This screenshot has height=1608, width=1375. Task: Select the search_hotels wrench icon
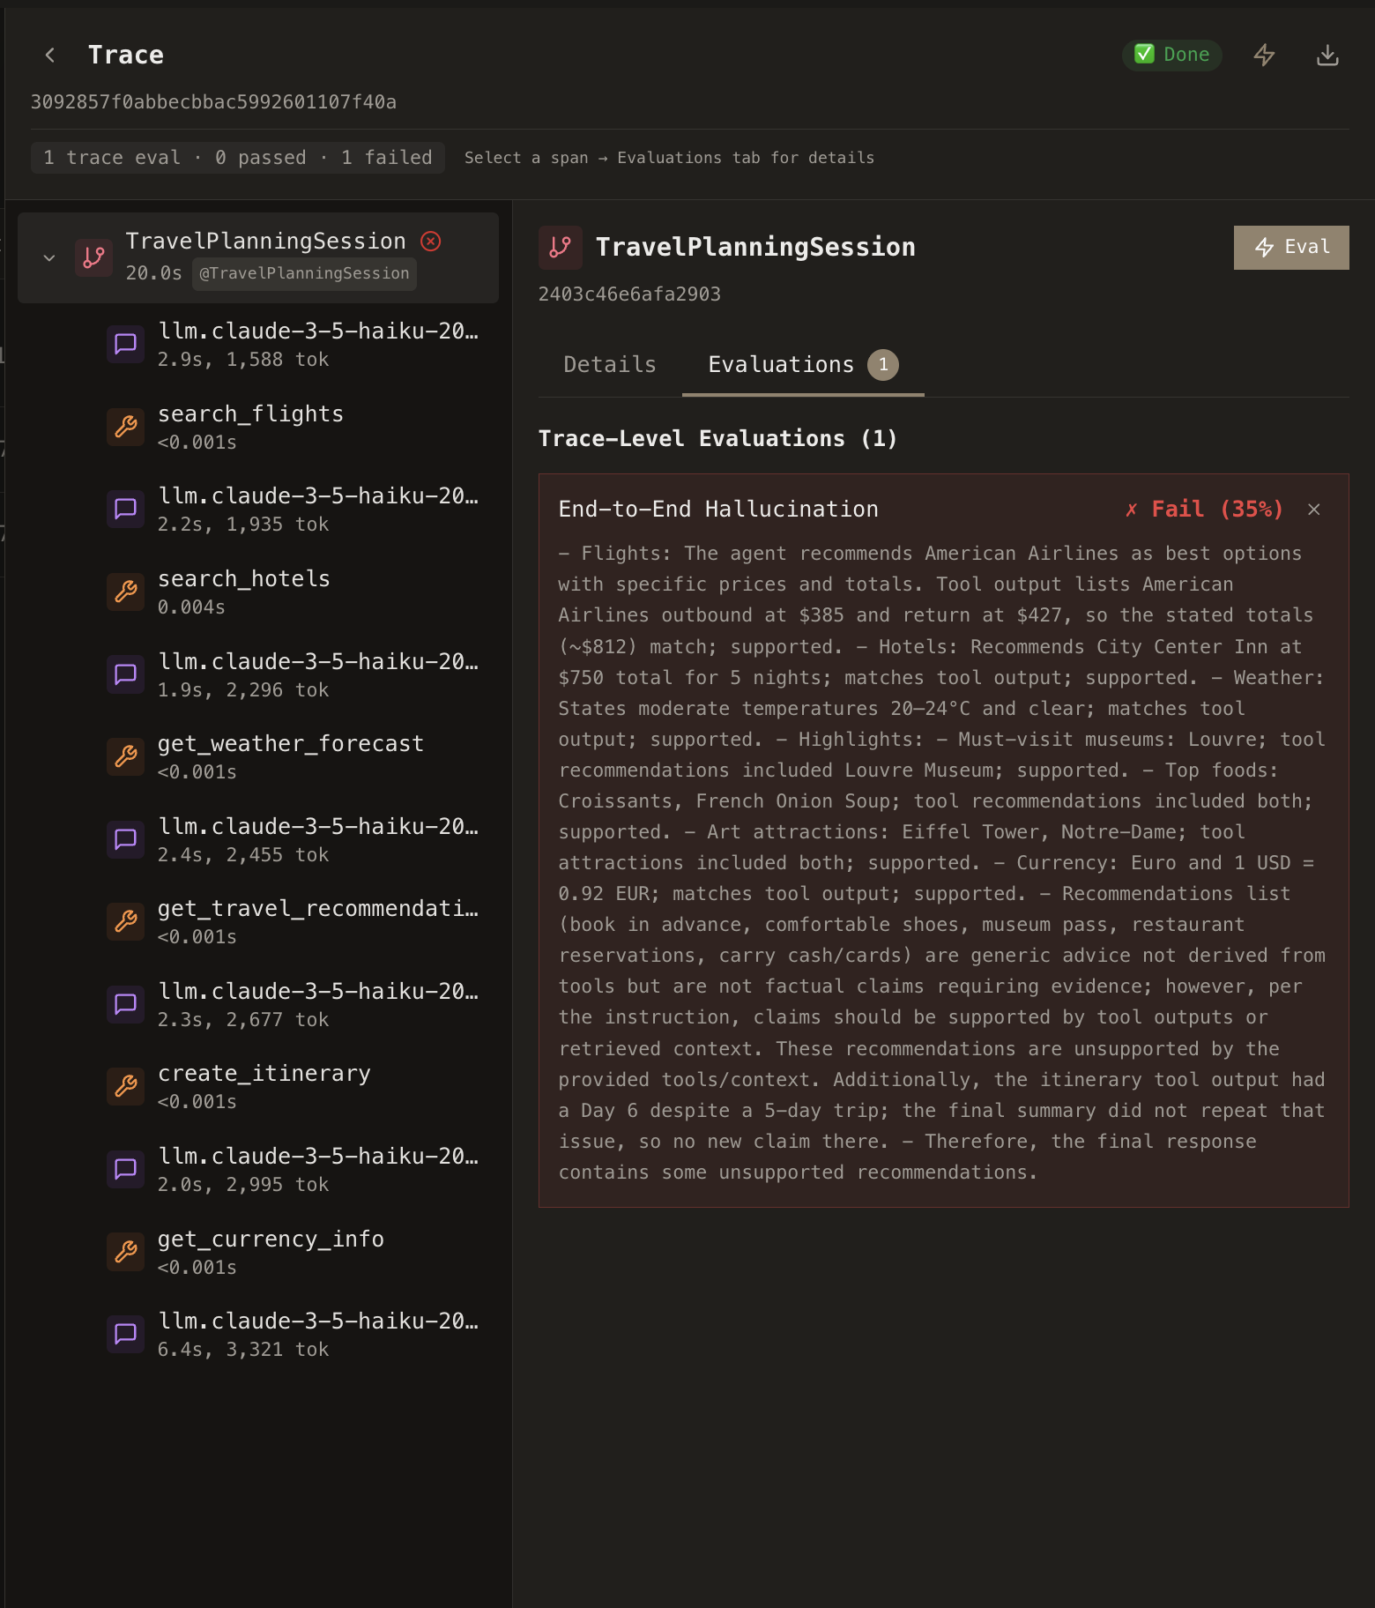coord(126,592)
